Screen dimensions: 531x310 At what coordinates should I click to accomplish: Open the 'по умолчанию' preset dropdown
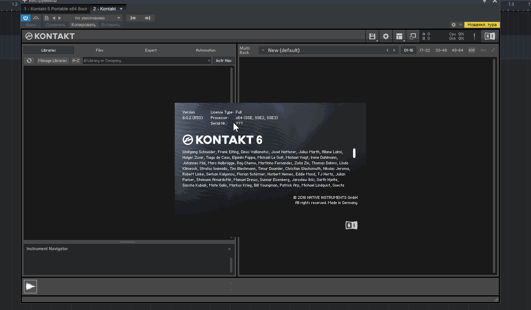point(93,18)
